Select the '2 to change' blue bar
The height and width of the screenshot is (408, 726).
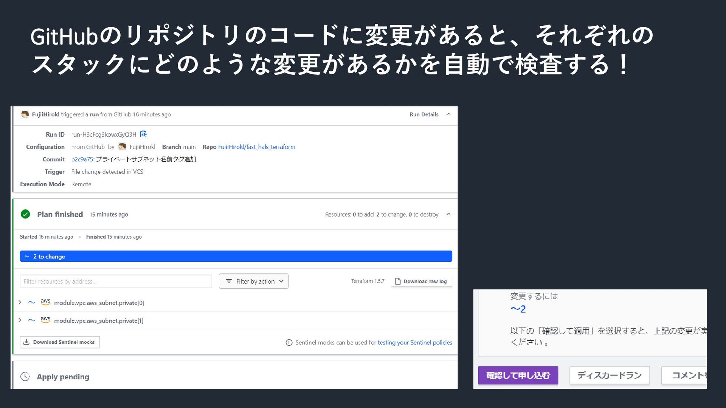[x=236, y=257]
